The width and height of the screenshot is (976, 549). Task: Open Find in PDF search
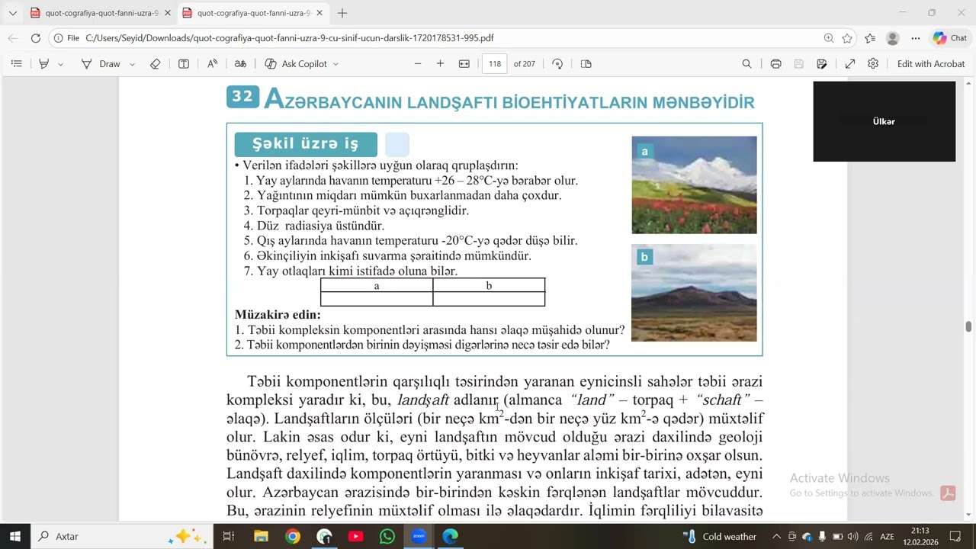click(x=746, y=64)
